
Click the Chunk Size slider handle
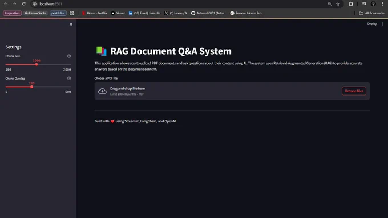click(x=37, y=64)
